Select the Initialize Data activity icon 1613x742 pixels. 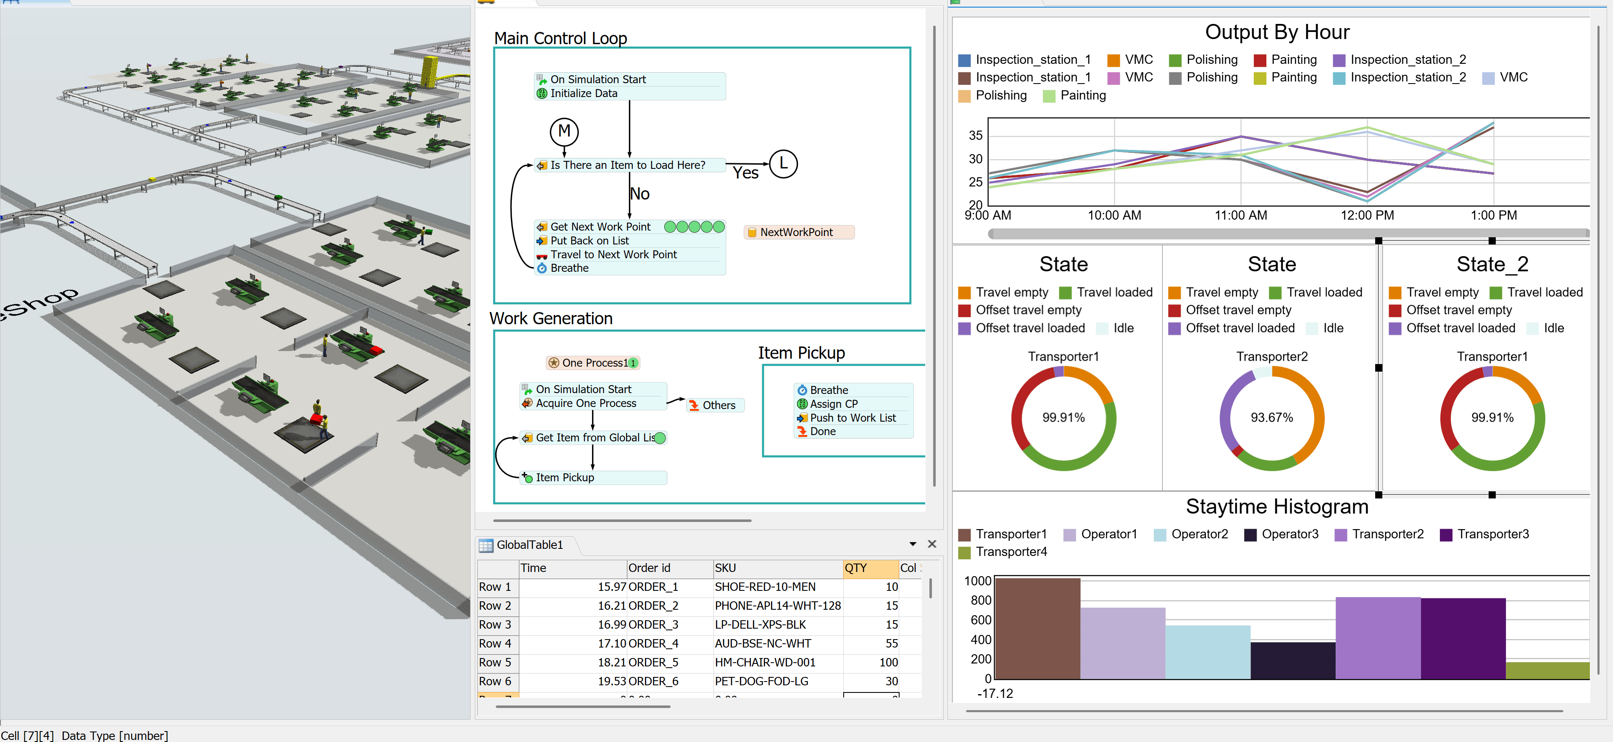click(542, 93)
